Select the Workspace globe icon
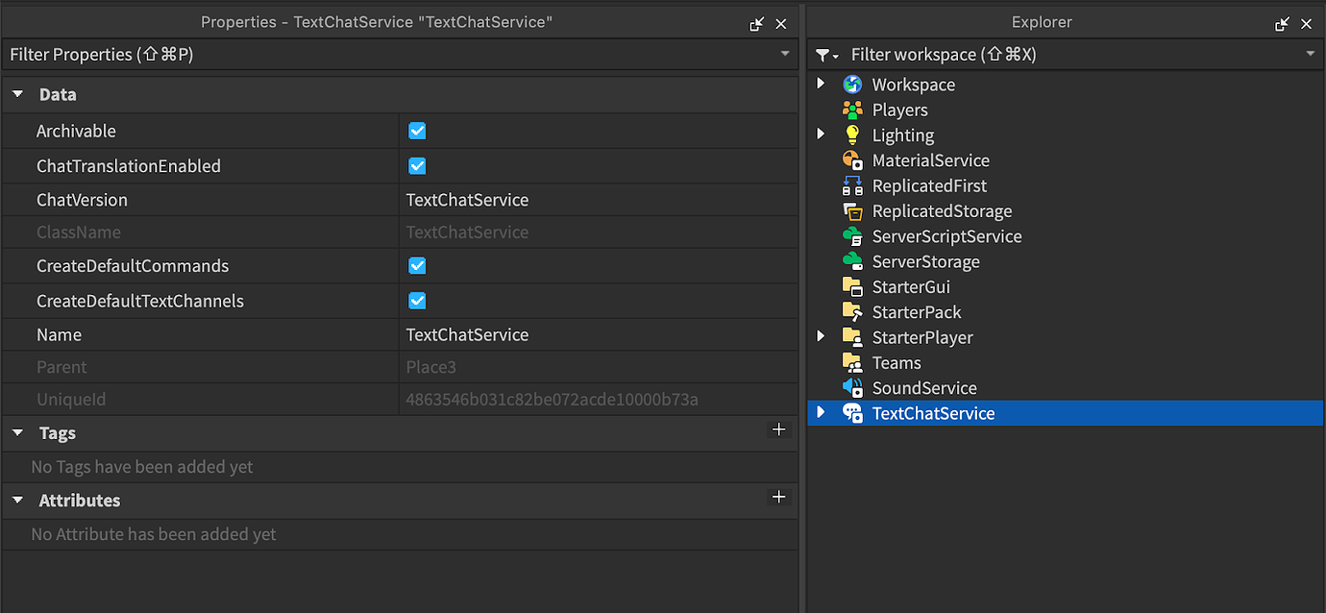 [x=852, y=84]
